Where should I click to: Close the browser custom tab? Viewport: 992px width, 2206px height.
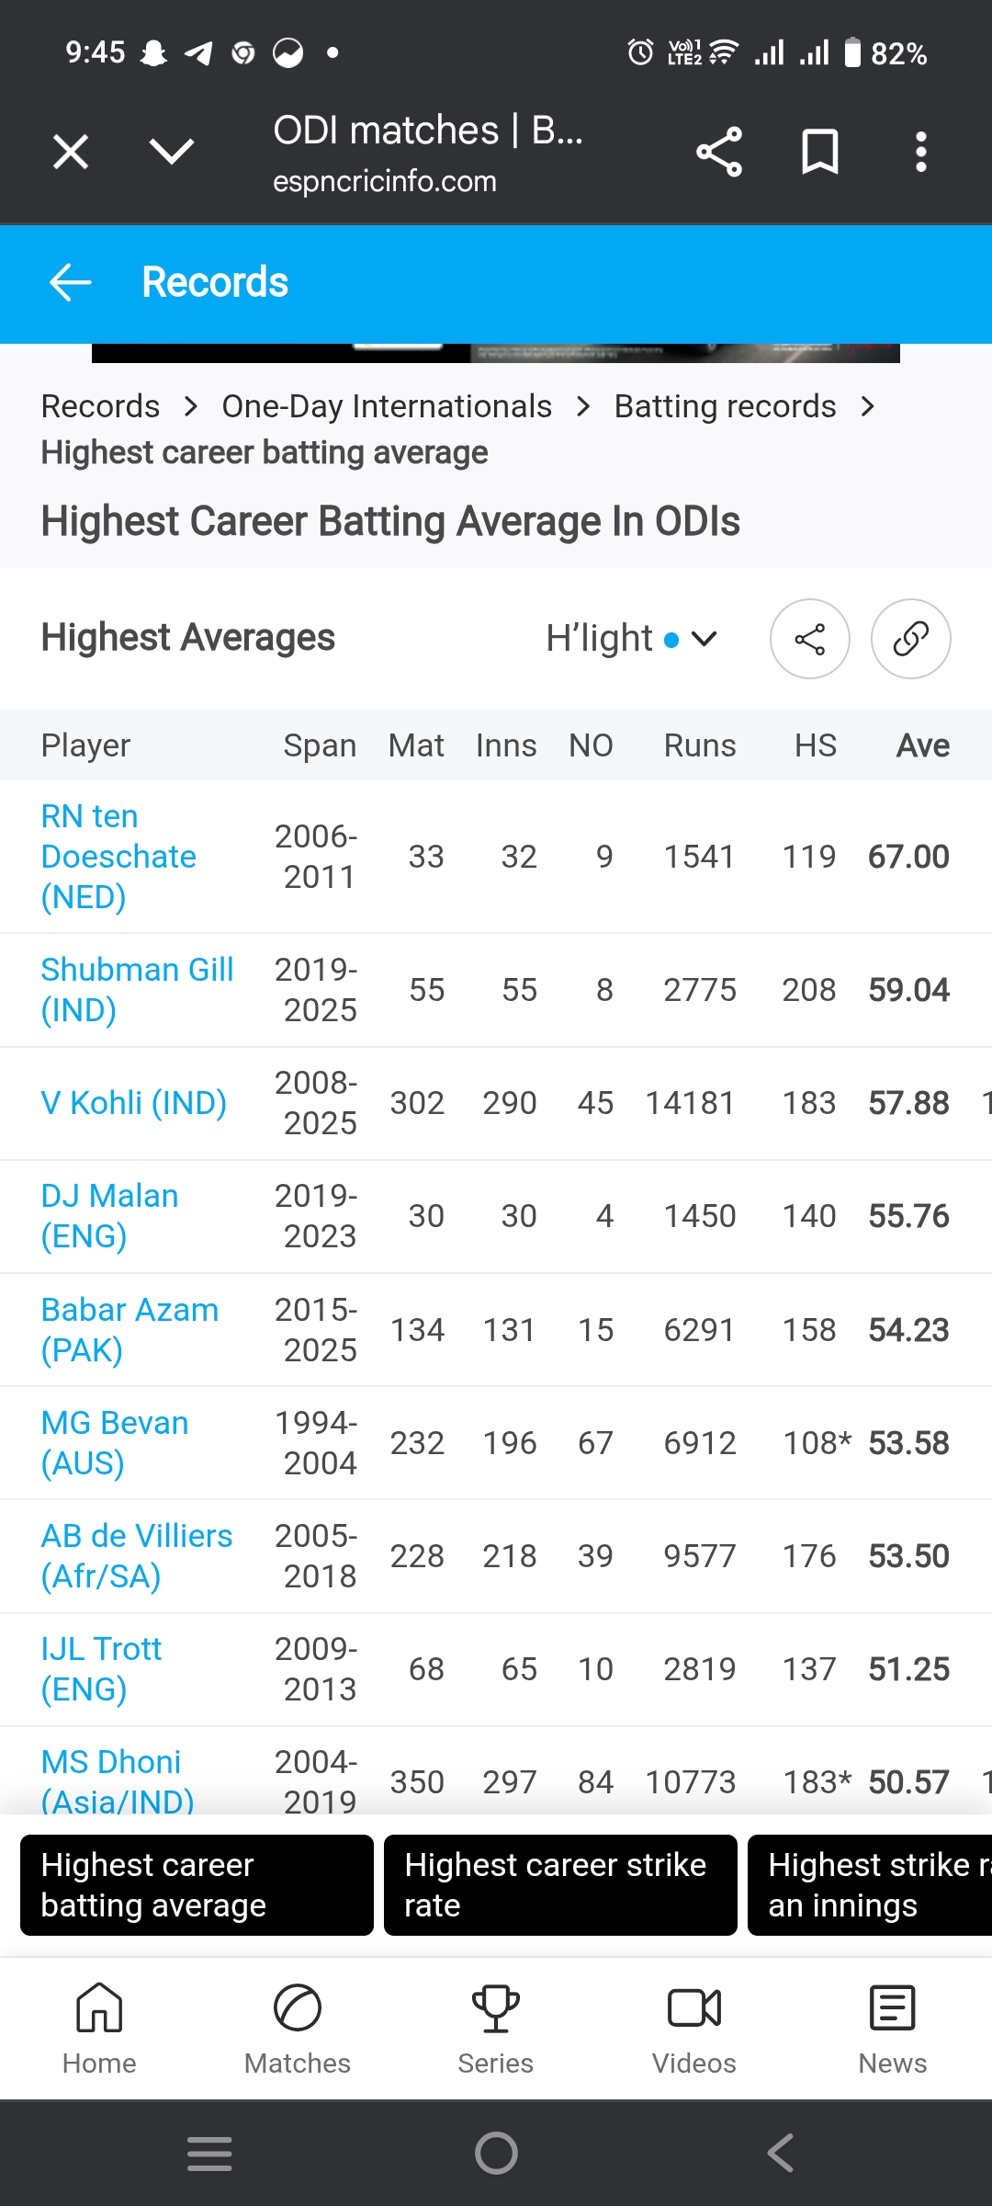pos(71,152)
